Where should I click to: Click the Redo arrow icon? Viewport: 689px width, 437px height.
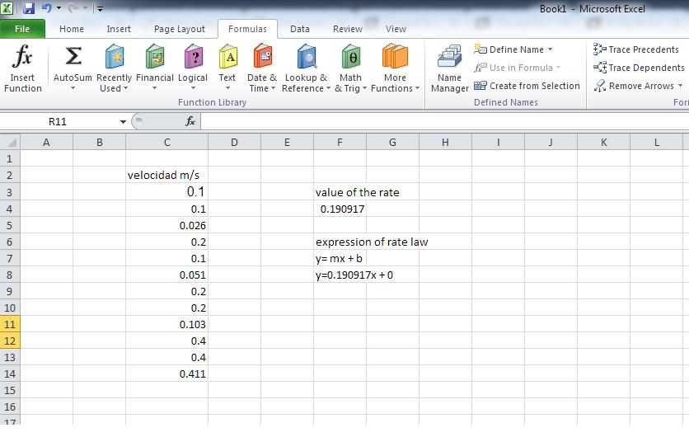(73, 8)
